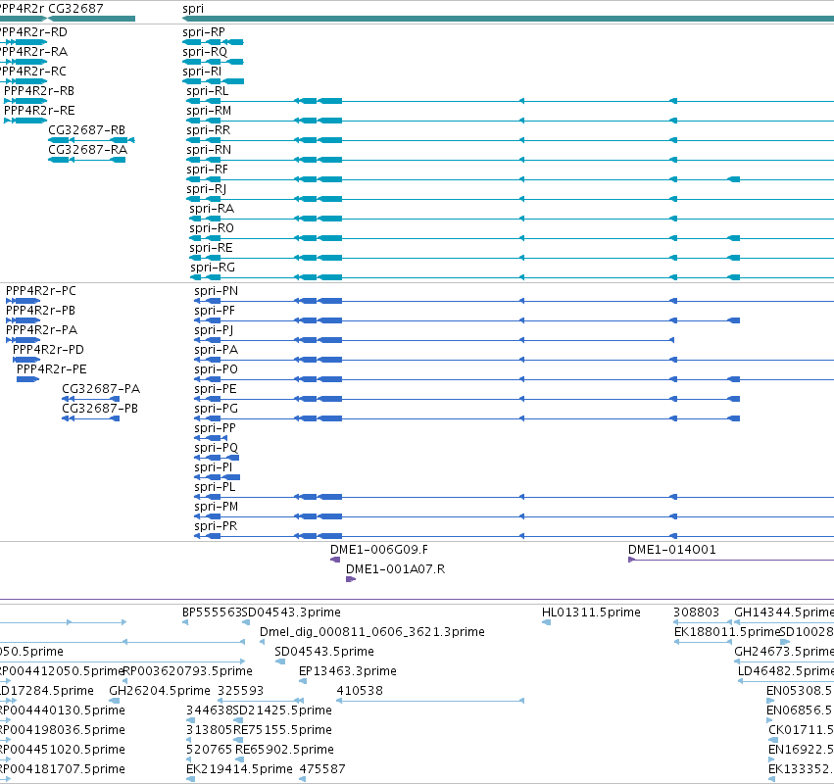834x784 pixels.
Task: Click the 520765 cDNA label
Action: (x=209, y=750)
